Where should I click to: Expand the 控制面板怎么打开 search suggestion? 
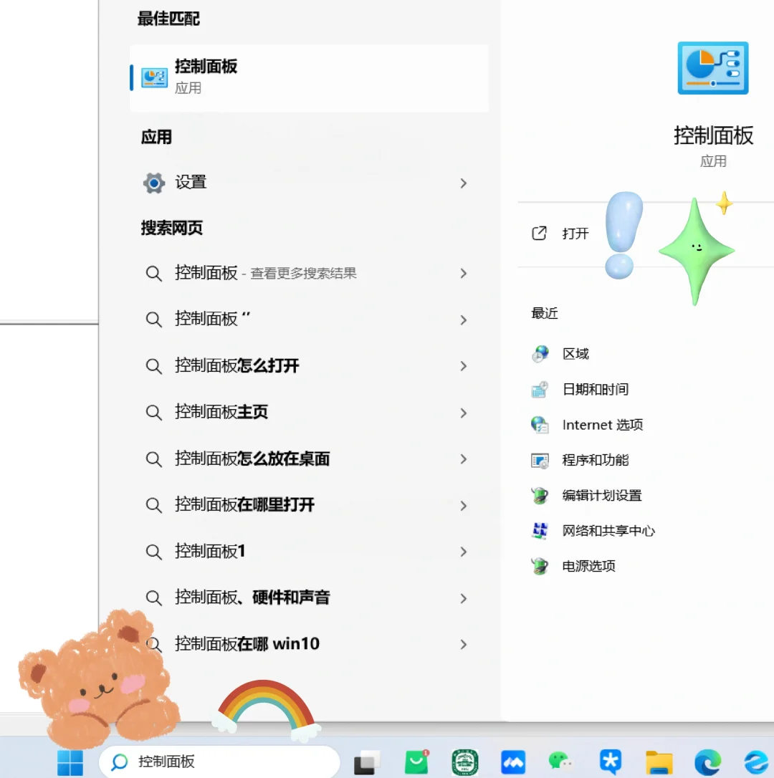pyautogui.click(x=464, y=366)
